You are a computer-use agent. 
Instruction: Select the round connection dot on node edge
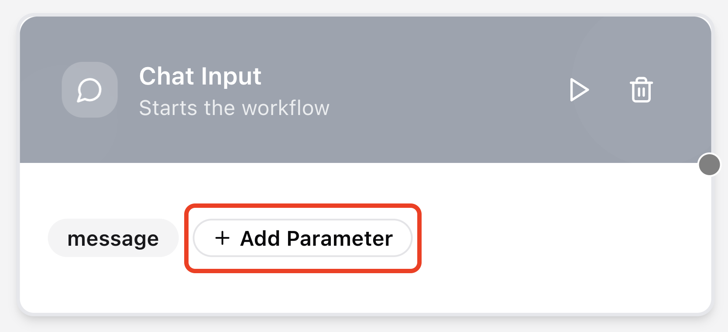pyautogui.click(x=709, y=164)
